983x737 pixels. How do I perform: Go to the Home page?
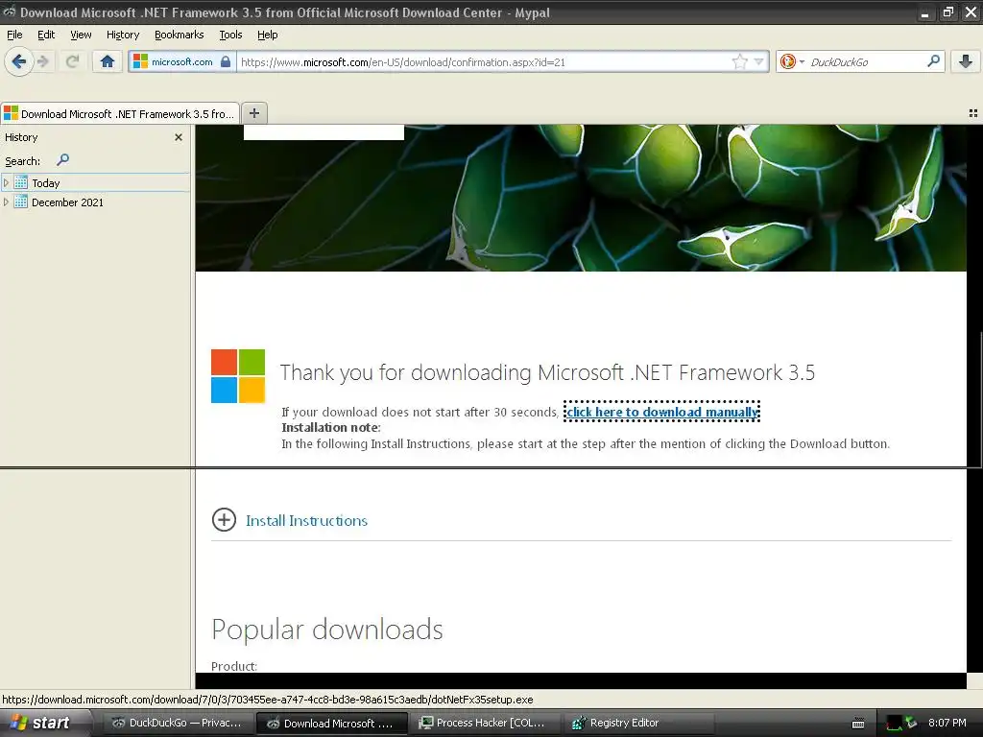[108, 61]
